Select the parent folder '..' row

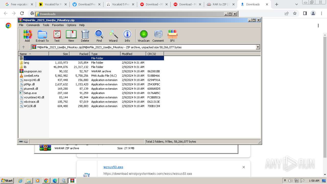91,58
